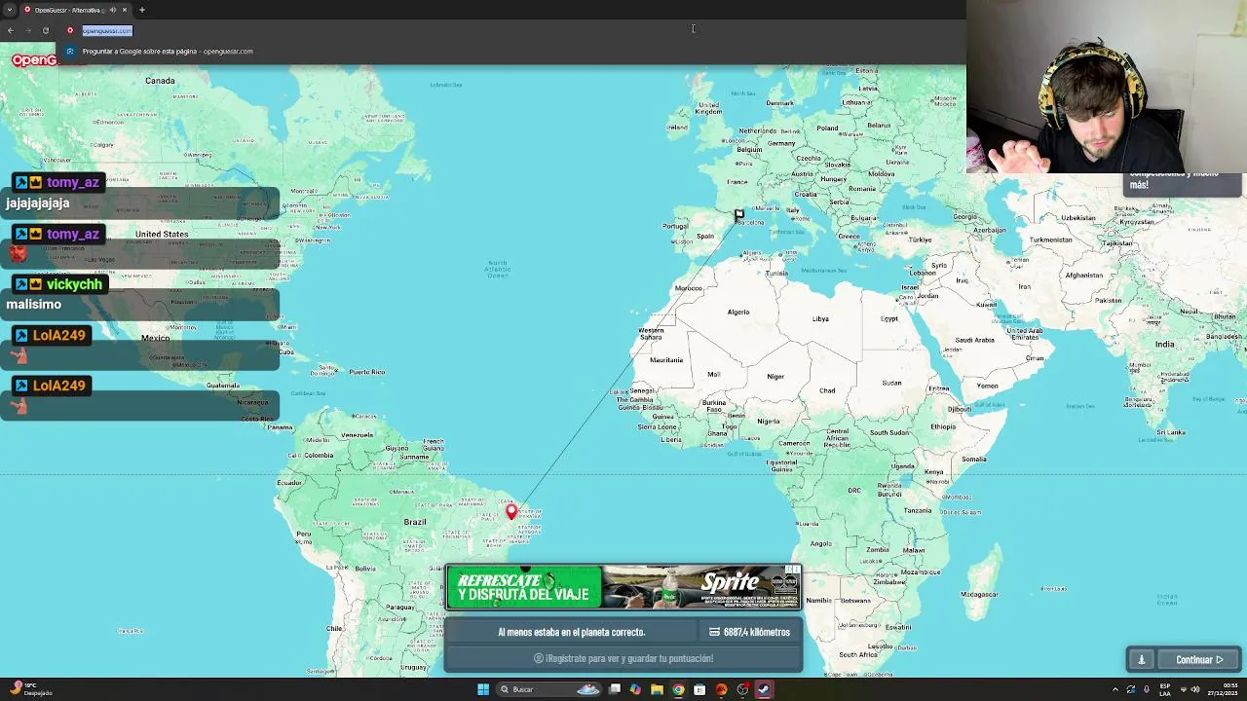Click the Saudi Arabia map label
Viewport: 1247px width, 701px height.
point(975,340)
